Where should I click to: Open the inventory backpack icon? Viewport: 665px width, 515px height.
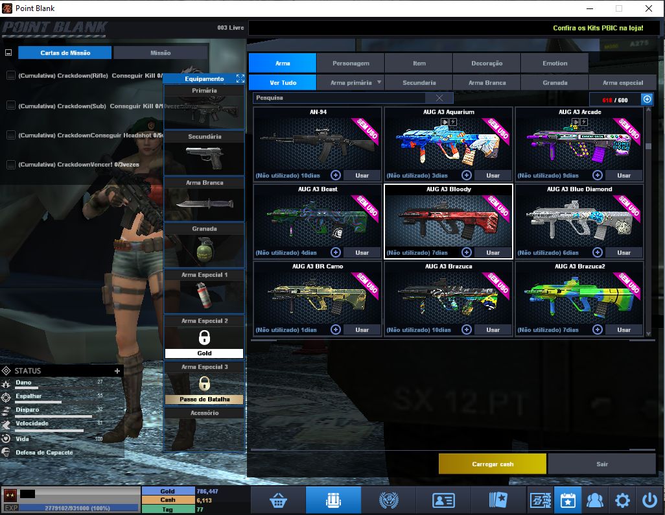333,501
